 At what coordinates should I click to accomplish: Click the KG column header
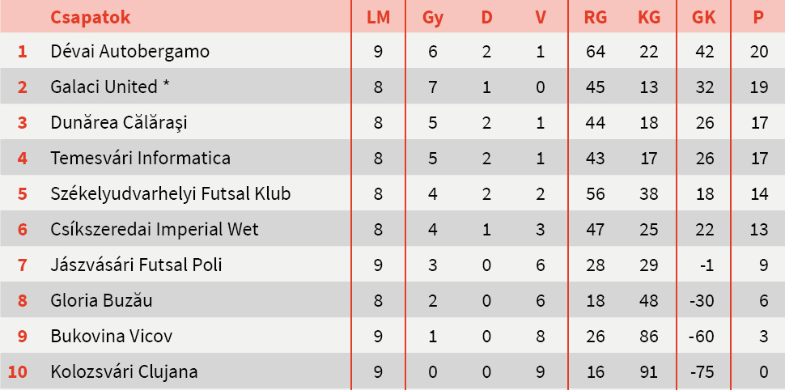click(x=648, y=17)
